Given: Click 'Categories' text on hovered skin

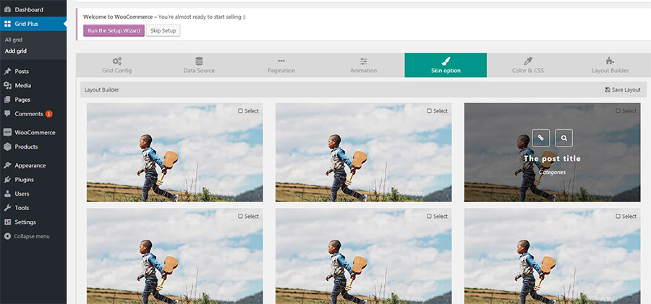Looking at the screenshot, I should tap(552, 172).
